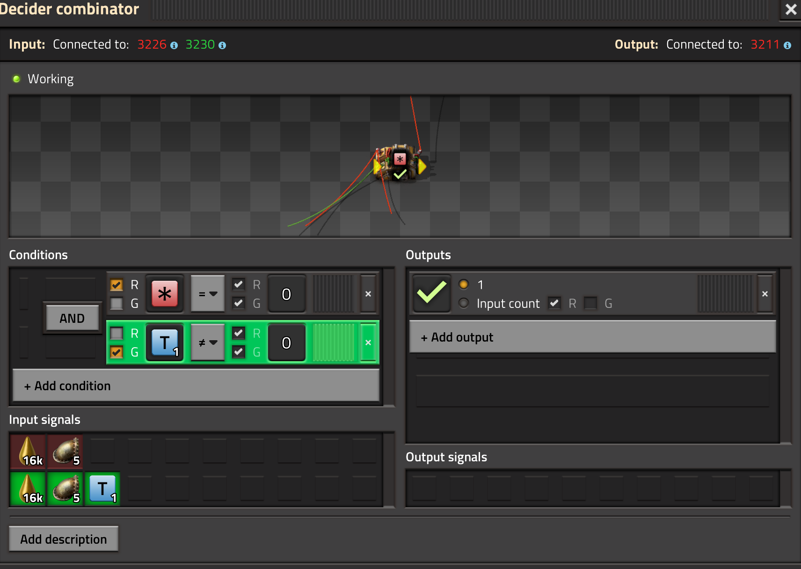Click green-network T signal in input signals

point(103,489)
